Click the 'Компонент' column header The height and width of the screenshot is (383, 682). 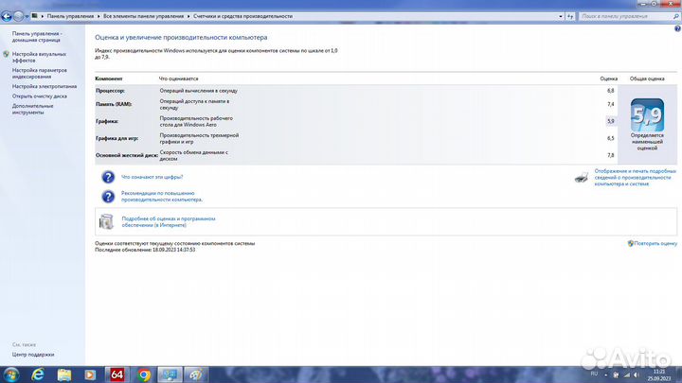pyautogui.click(x=109, y=78)
